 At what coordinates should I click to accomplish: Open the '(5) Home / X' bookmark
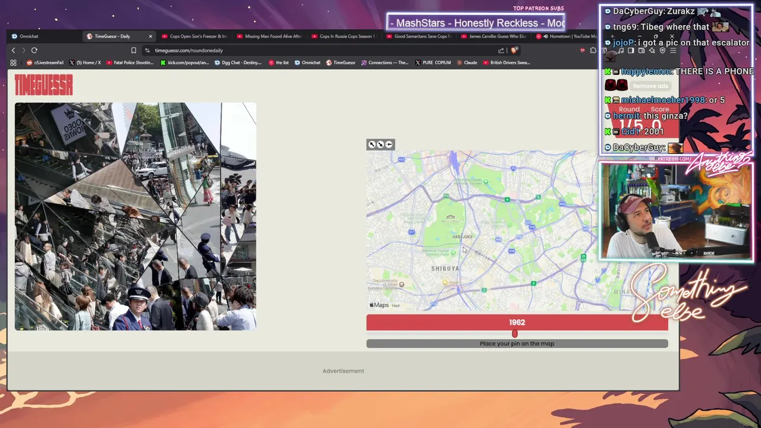(x=85, y=62)
